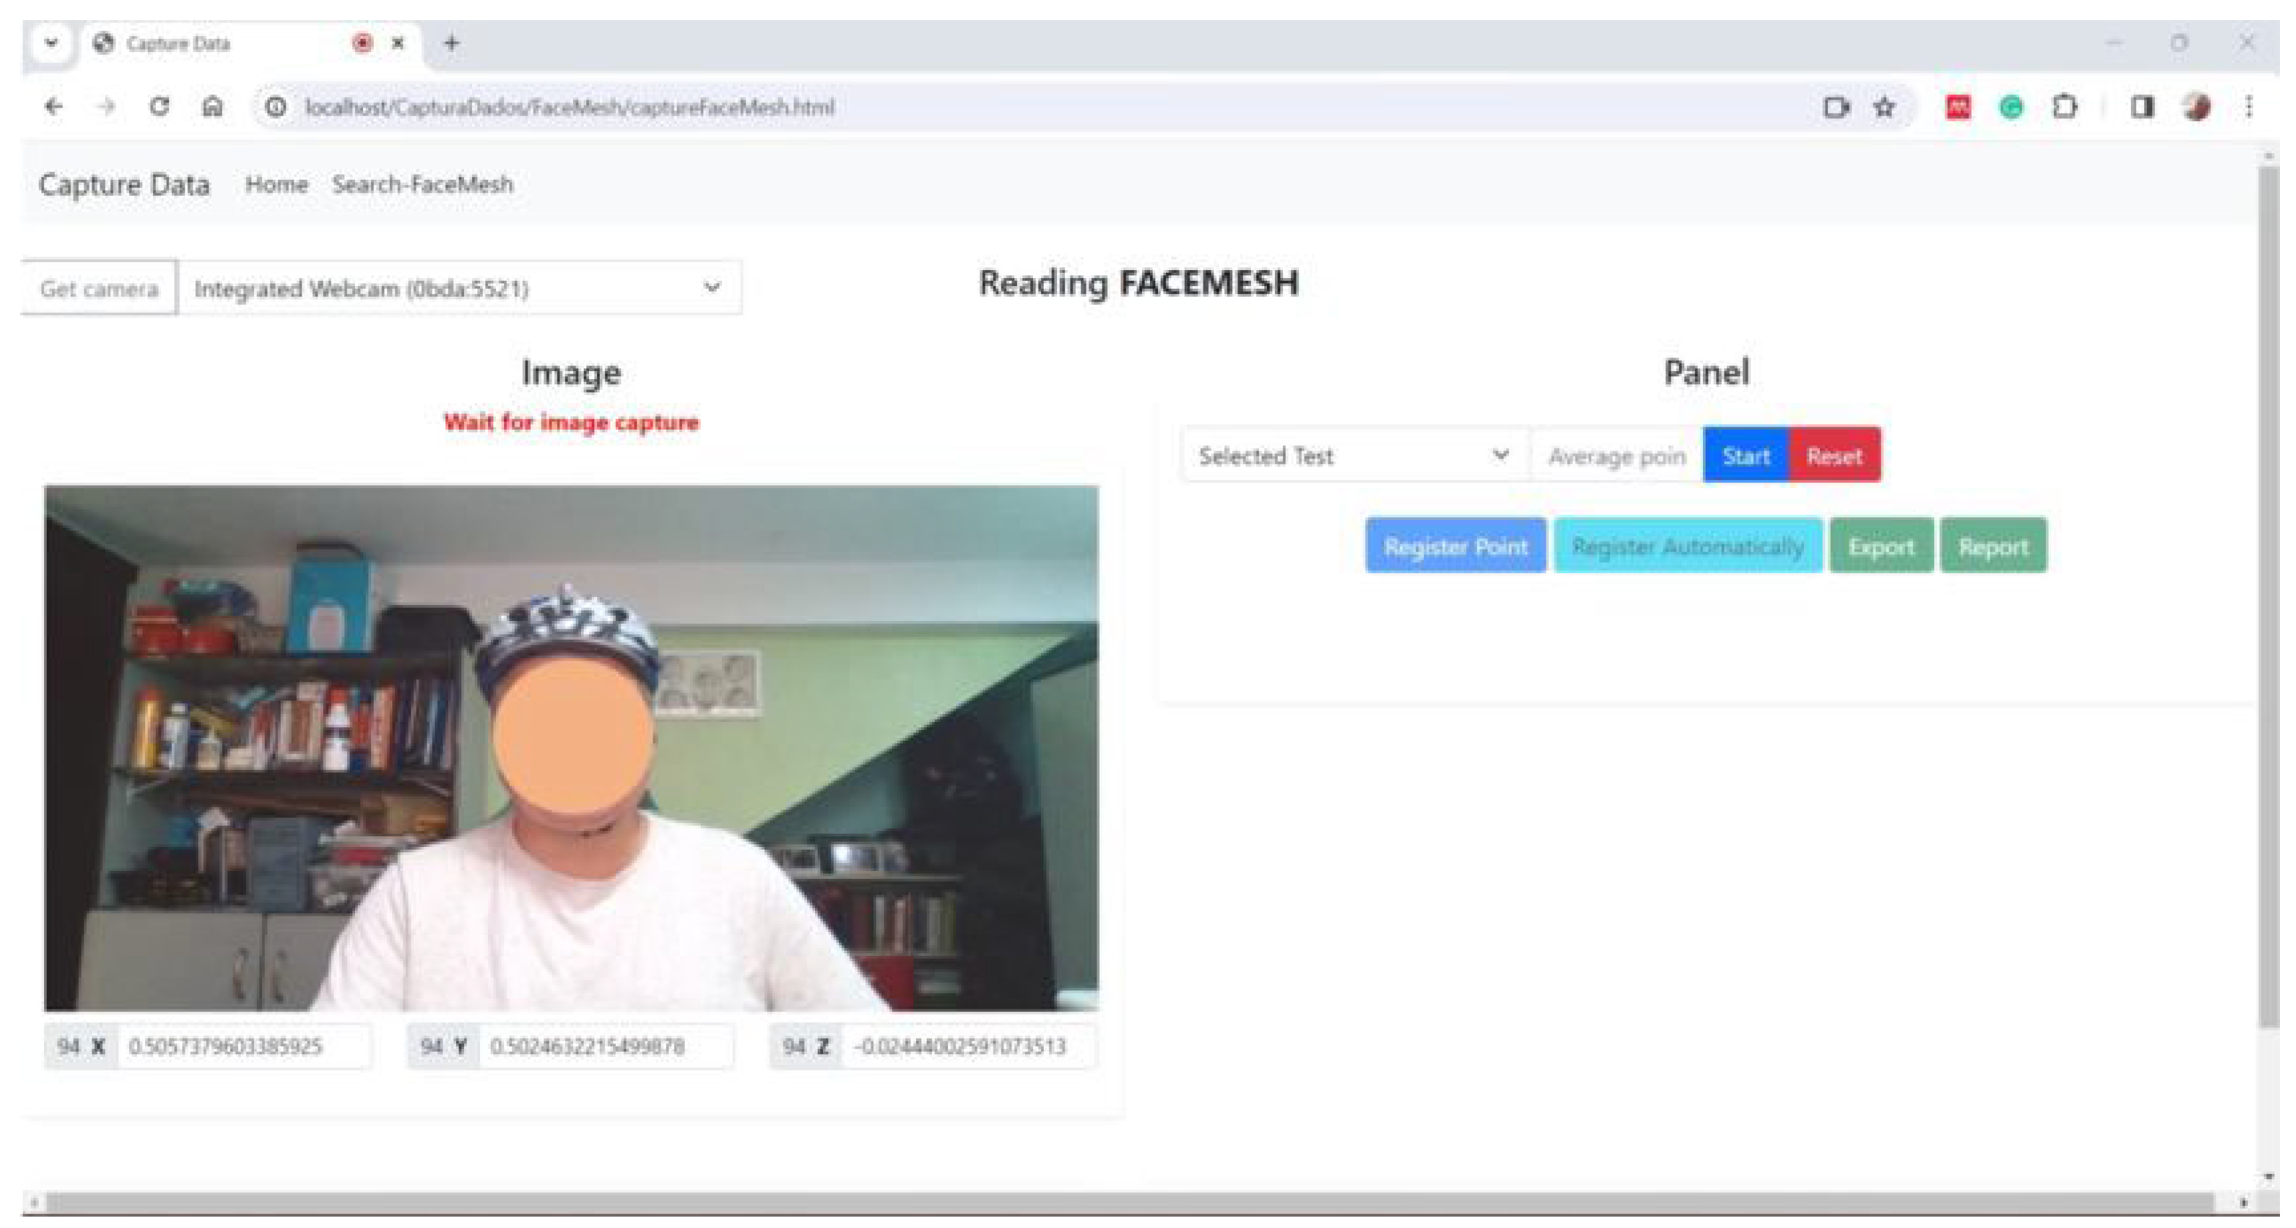Click the camera permission icon in address bar

[1836, 107]
